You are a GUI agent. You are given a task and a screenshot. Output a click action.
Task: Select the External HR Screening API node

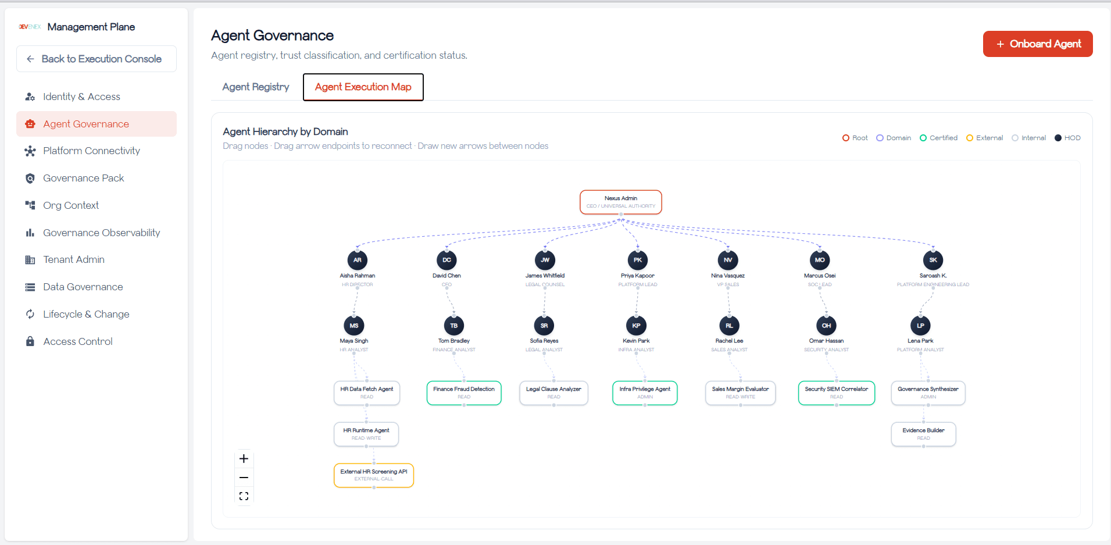[373, 475]
